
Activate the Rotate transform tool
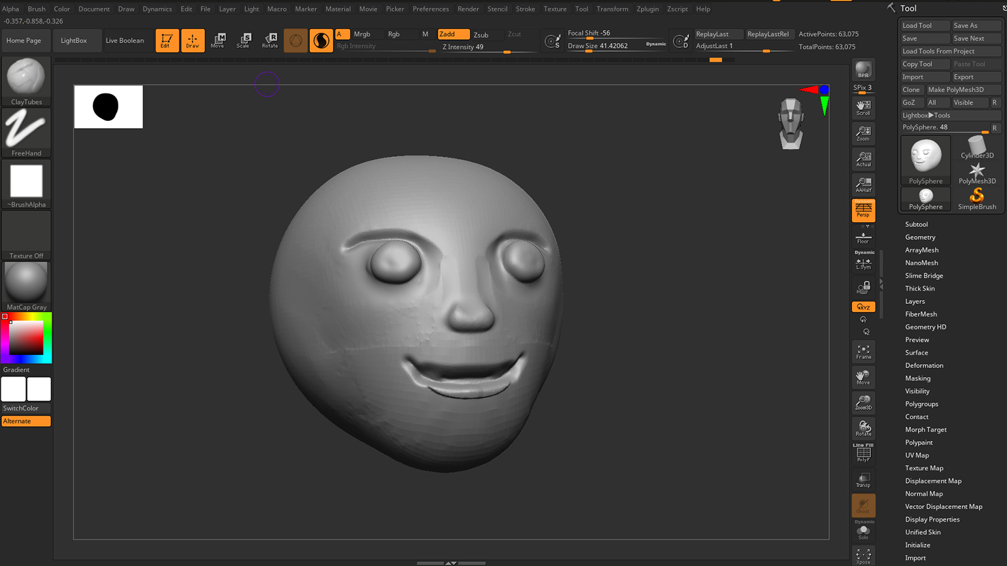[269, 41]
